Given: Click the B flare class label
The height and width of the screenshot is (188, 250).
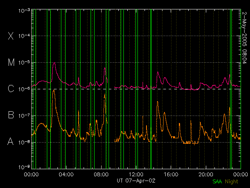Looking at the screenshot, I should (x=11, y=115).
